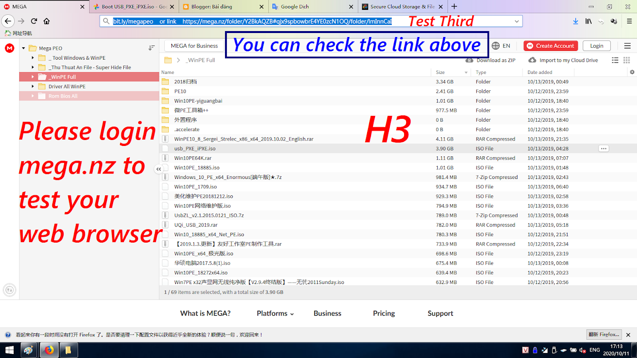This screenshot has height=358, width=637.
Task: Go back with the browser Back arrow
Action: click(x=7, y=21)
